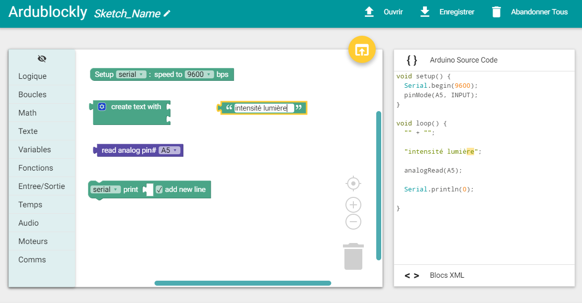Open the Variables toolbox category
582x303 pixels.
(x=35, y=150)
